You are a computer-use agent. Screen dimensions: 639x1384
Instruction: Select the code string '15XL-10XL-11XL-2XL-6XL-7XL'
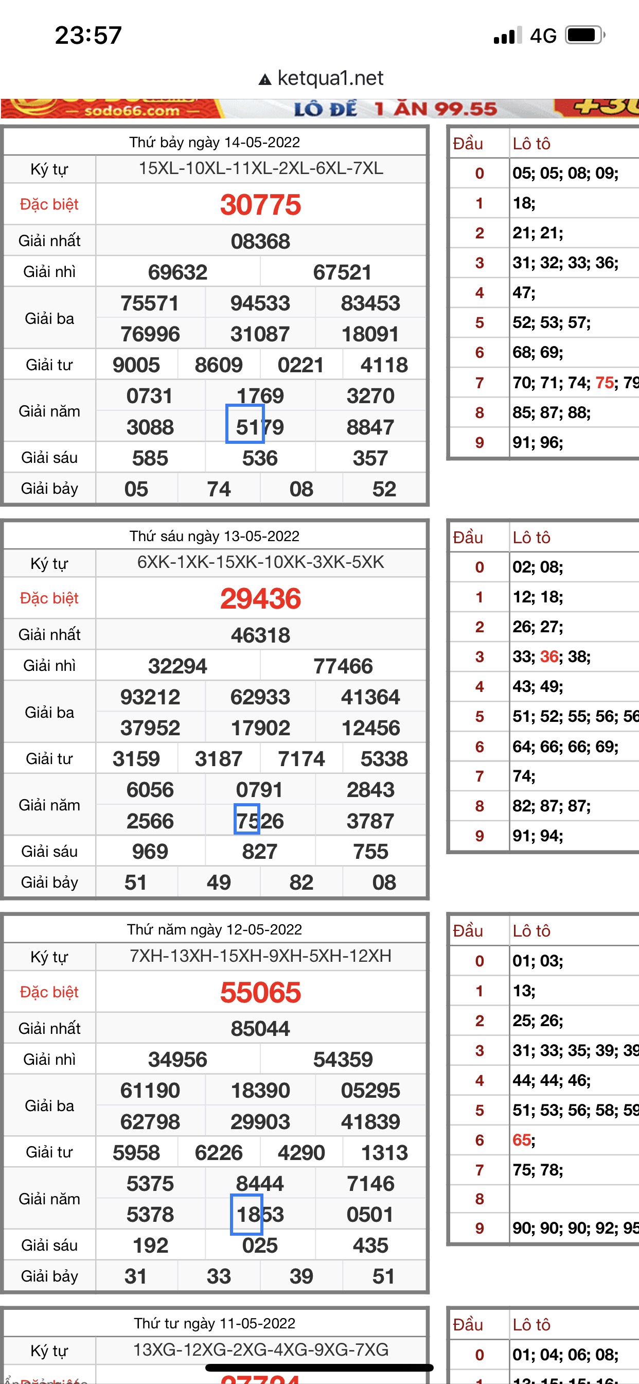pyautogui.click(x=261, y=169)
